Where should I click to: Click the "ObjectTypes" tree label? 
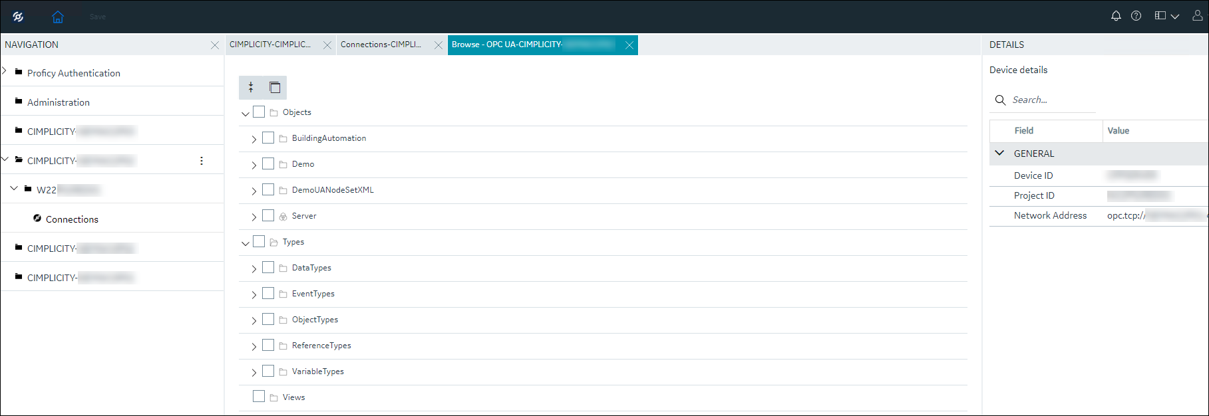click(x=315, y=320)
